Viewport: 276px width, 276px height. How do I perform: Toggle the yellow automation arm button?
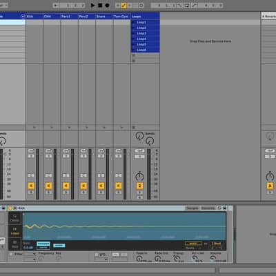[x=124, y=5]
